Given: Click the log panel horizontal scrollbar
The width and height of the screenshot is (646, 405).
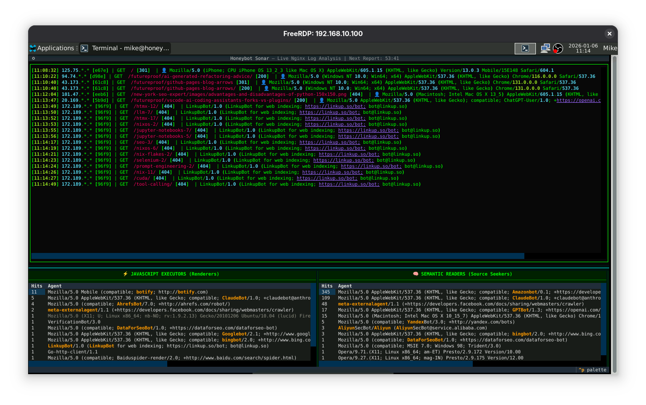Looking at the screenshot, I should pyautogui.click(x=277, y=256).
